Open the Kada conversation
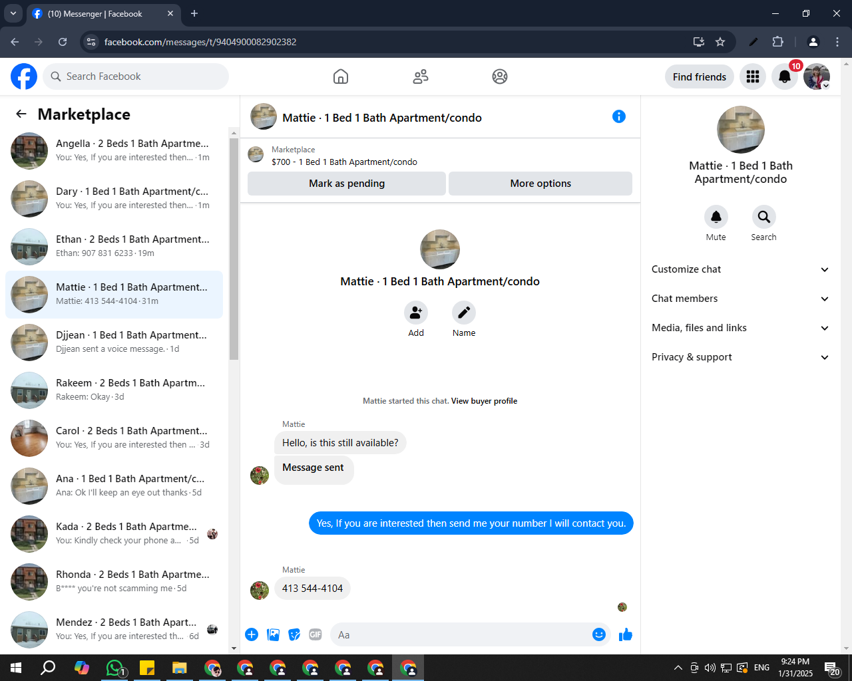This screenshot has width=852, height=681. [114, 534]
